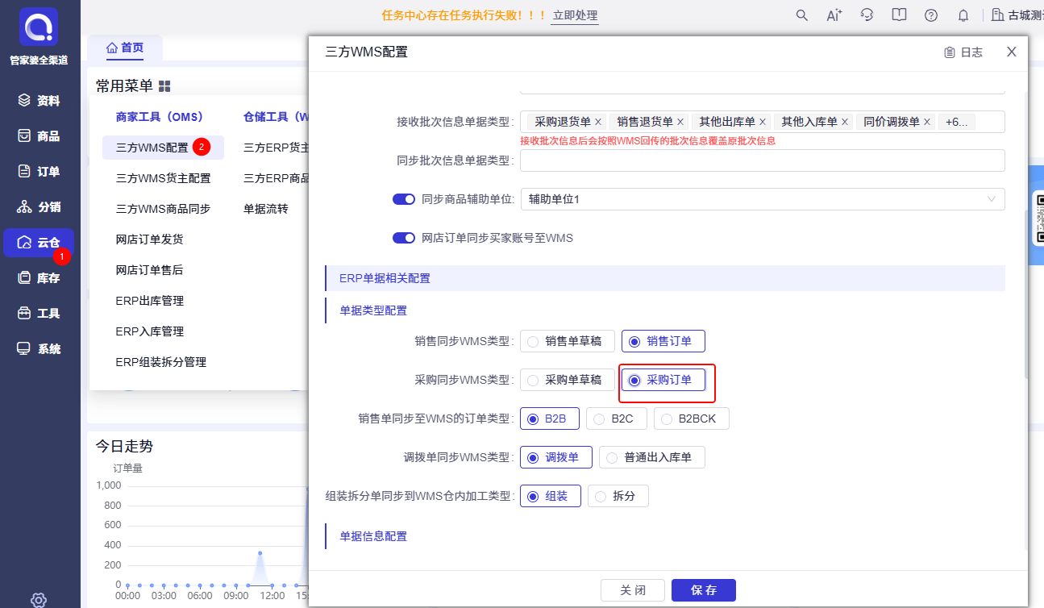The image size is (1044, 608).
Task: Select the 销售单草稿 radio option
Action: (x=568, y=341)
